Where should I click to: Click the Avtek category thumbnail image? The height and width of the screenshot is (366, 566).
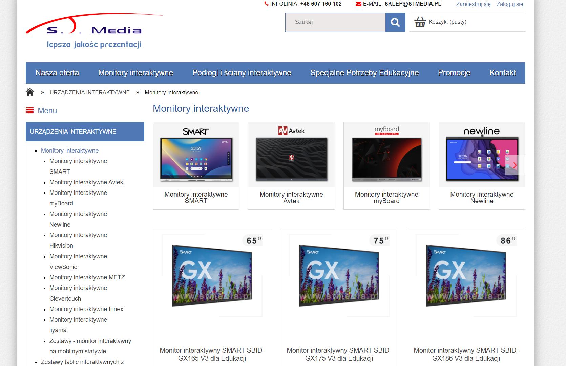291,160
